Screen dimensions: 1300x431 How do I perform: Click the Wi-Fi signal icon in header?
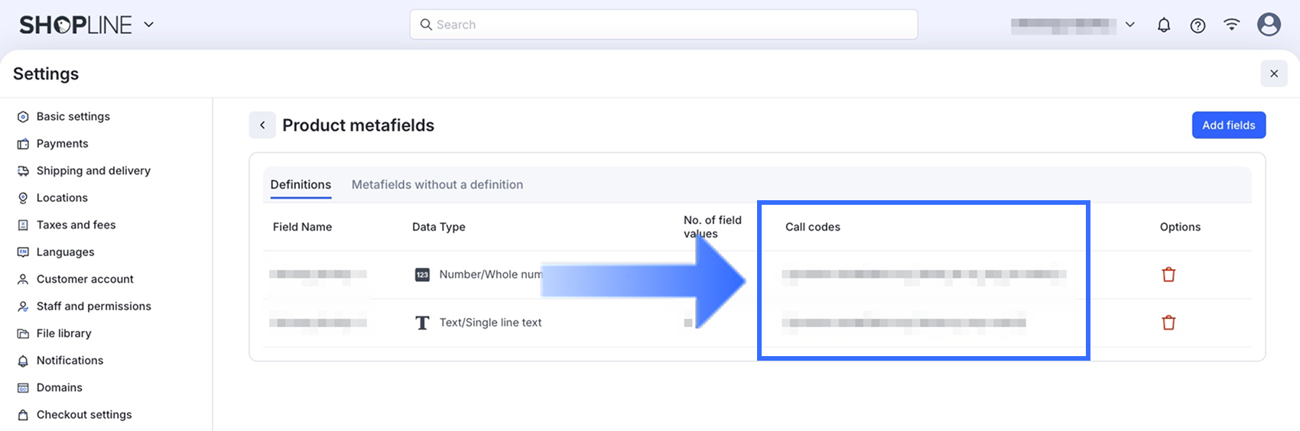(1231, 24)
